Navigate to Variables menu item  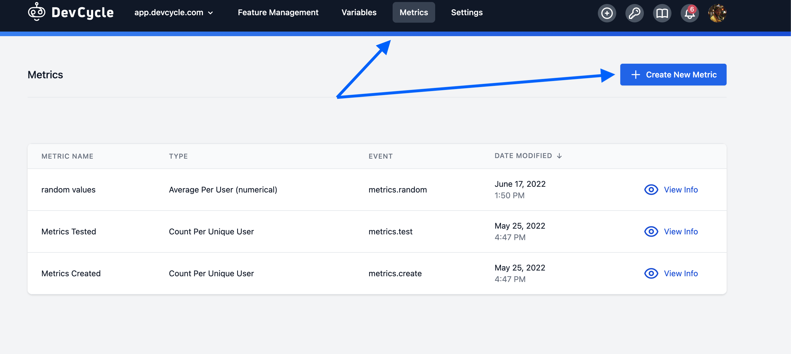pyautogui.click(x=359, y=12)
